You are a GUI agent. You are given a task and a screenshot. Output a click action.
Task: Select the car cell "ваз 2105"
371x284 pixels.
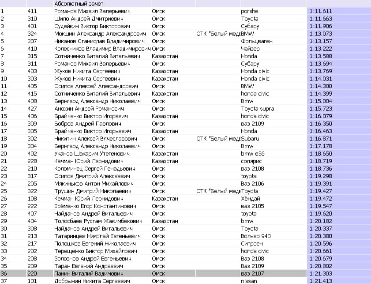(252, 206)
